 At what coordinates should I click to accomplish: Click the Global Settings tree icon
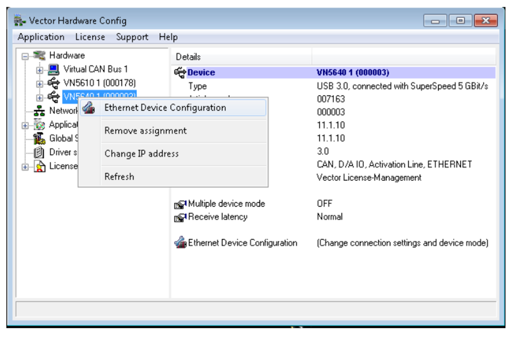39,139
